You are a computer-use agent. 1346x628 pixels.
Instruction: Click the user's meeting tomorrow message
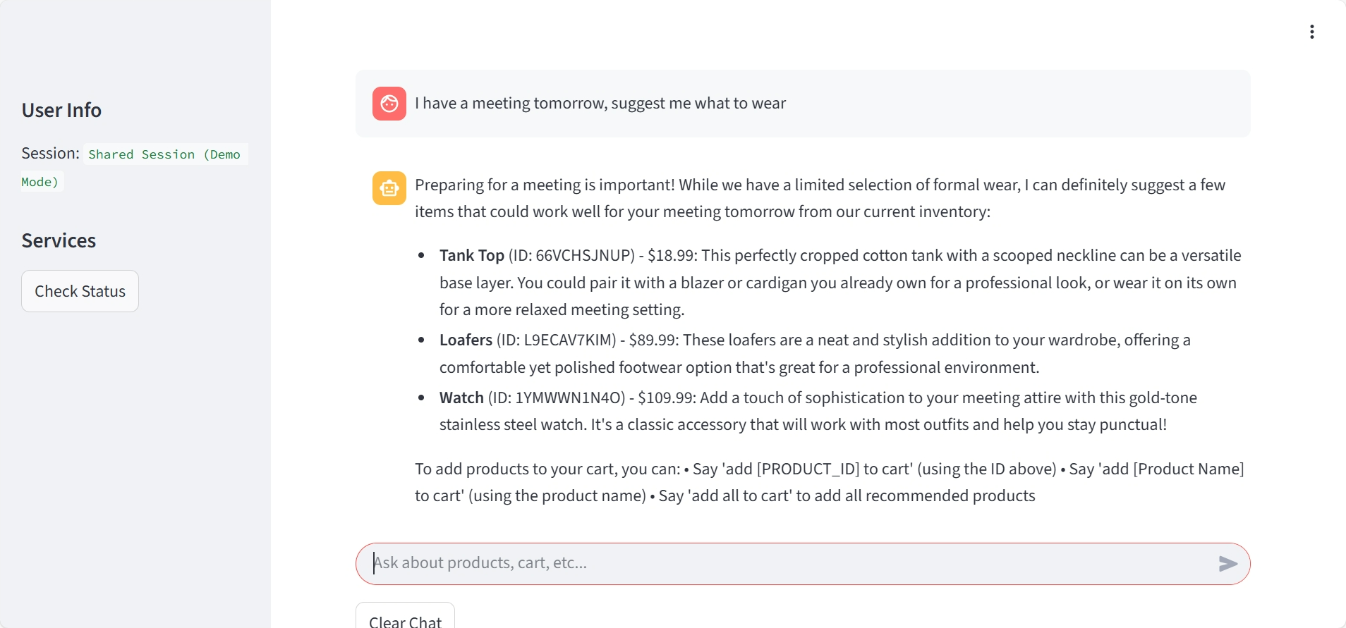[x=600, y=104]
